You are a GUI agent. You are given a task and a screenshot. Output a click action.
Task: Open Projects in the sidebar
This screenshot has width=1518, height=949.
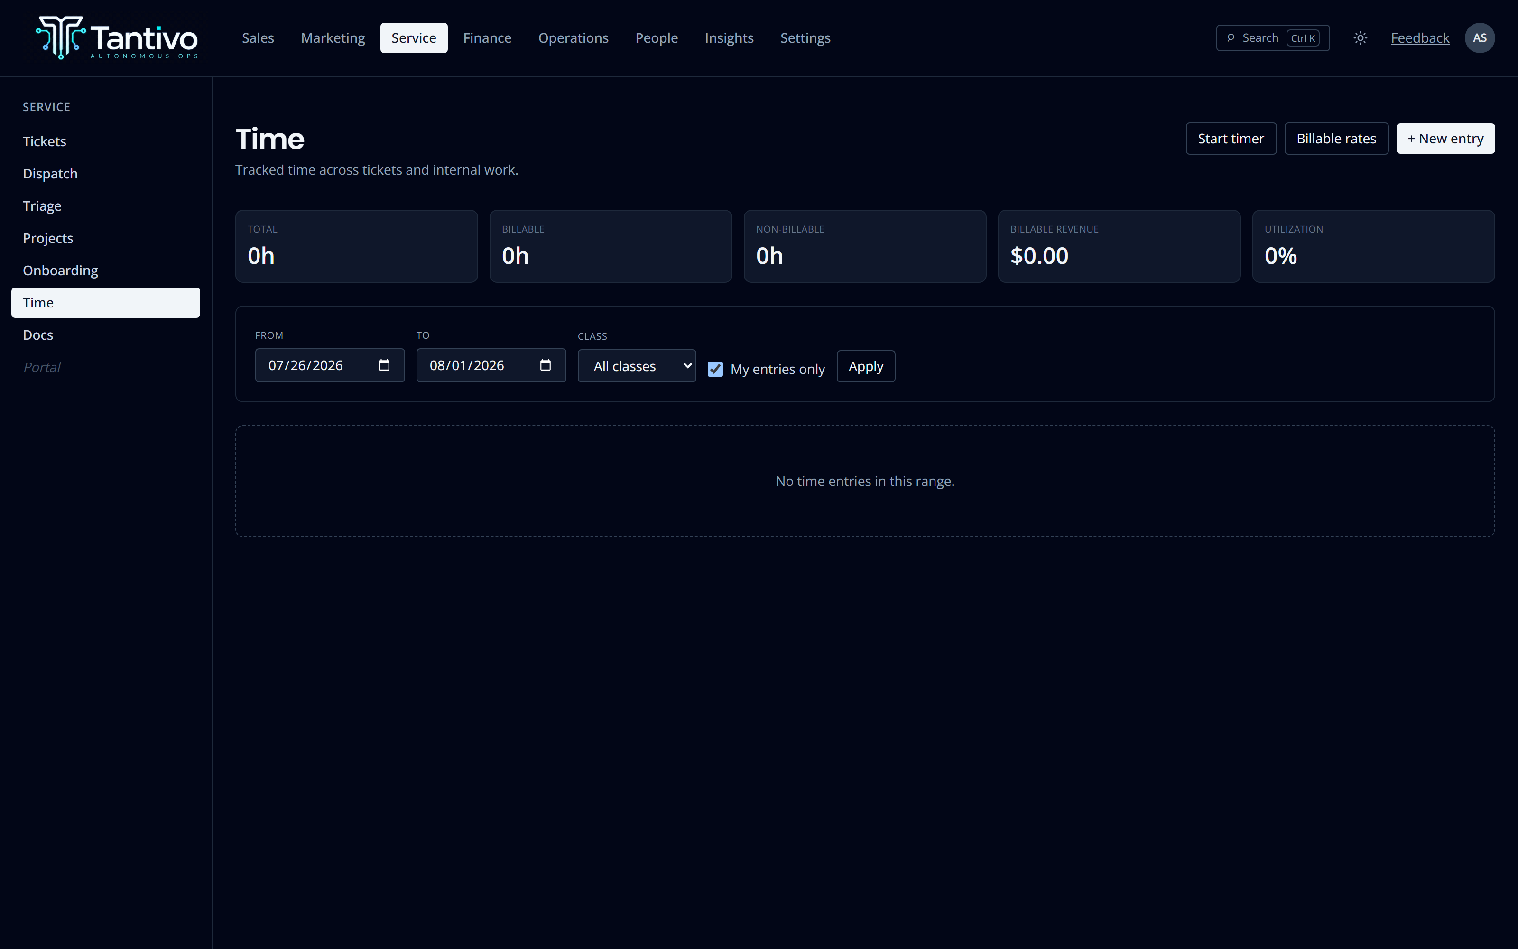[105, 239]
